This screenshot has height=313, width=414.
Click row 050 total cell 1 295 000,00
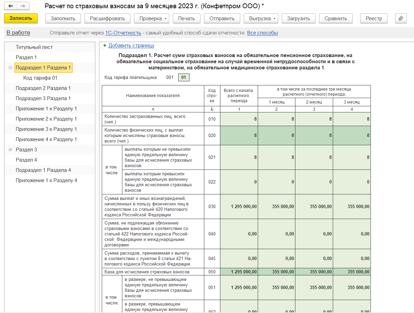(239, 272)
